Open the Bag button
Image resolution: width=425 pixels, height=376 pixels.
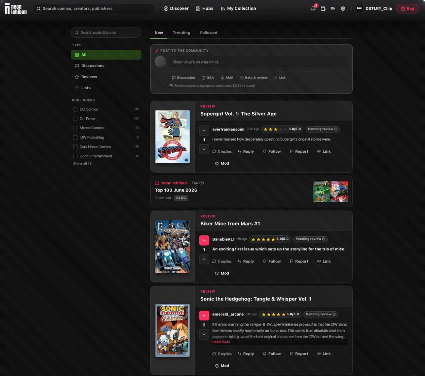[x=407, y=9]
